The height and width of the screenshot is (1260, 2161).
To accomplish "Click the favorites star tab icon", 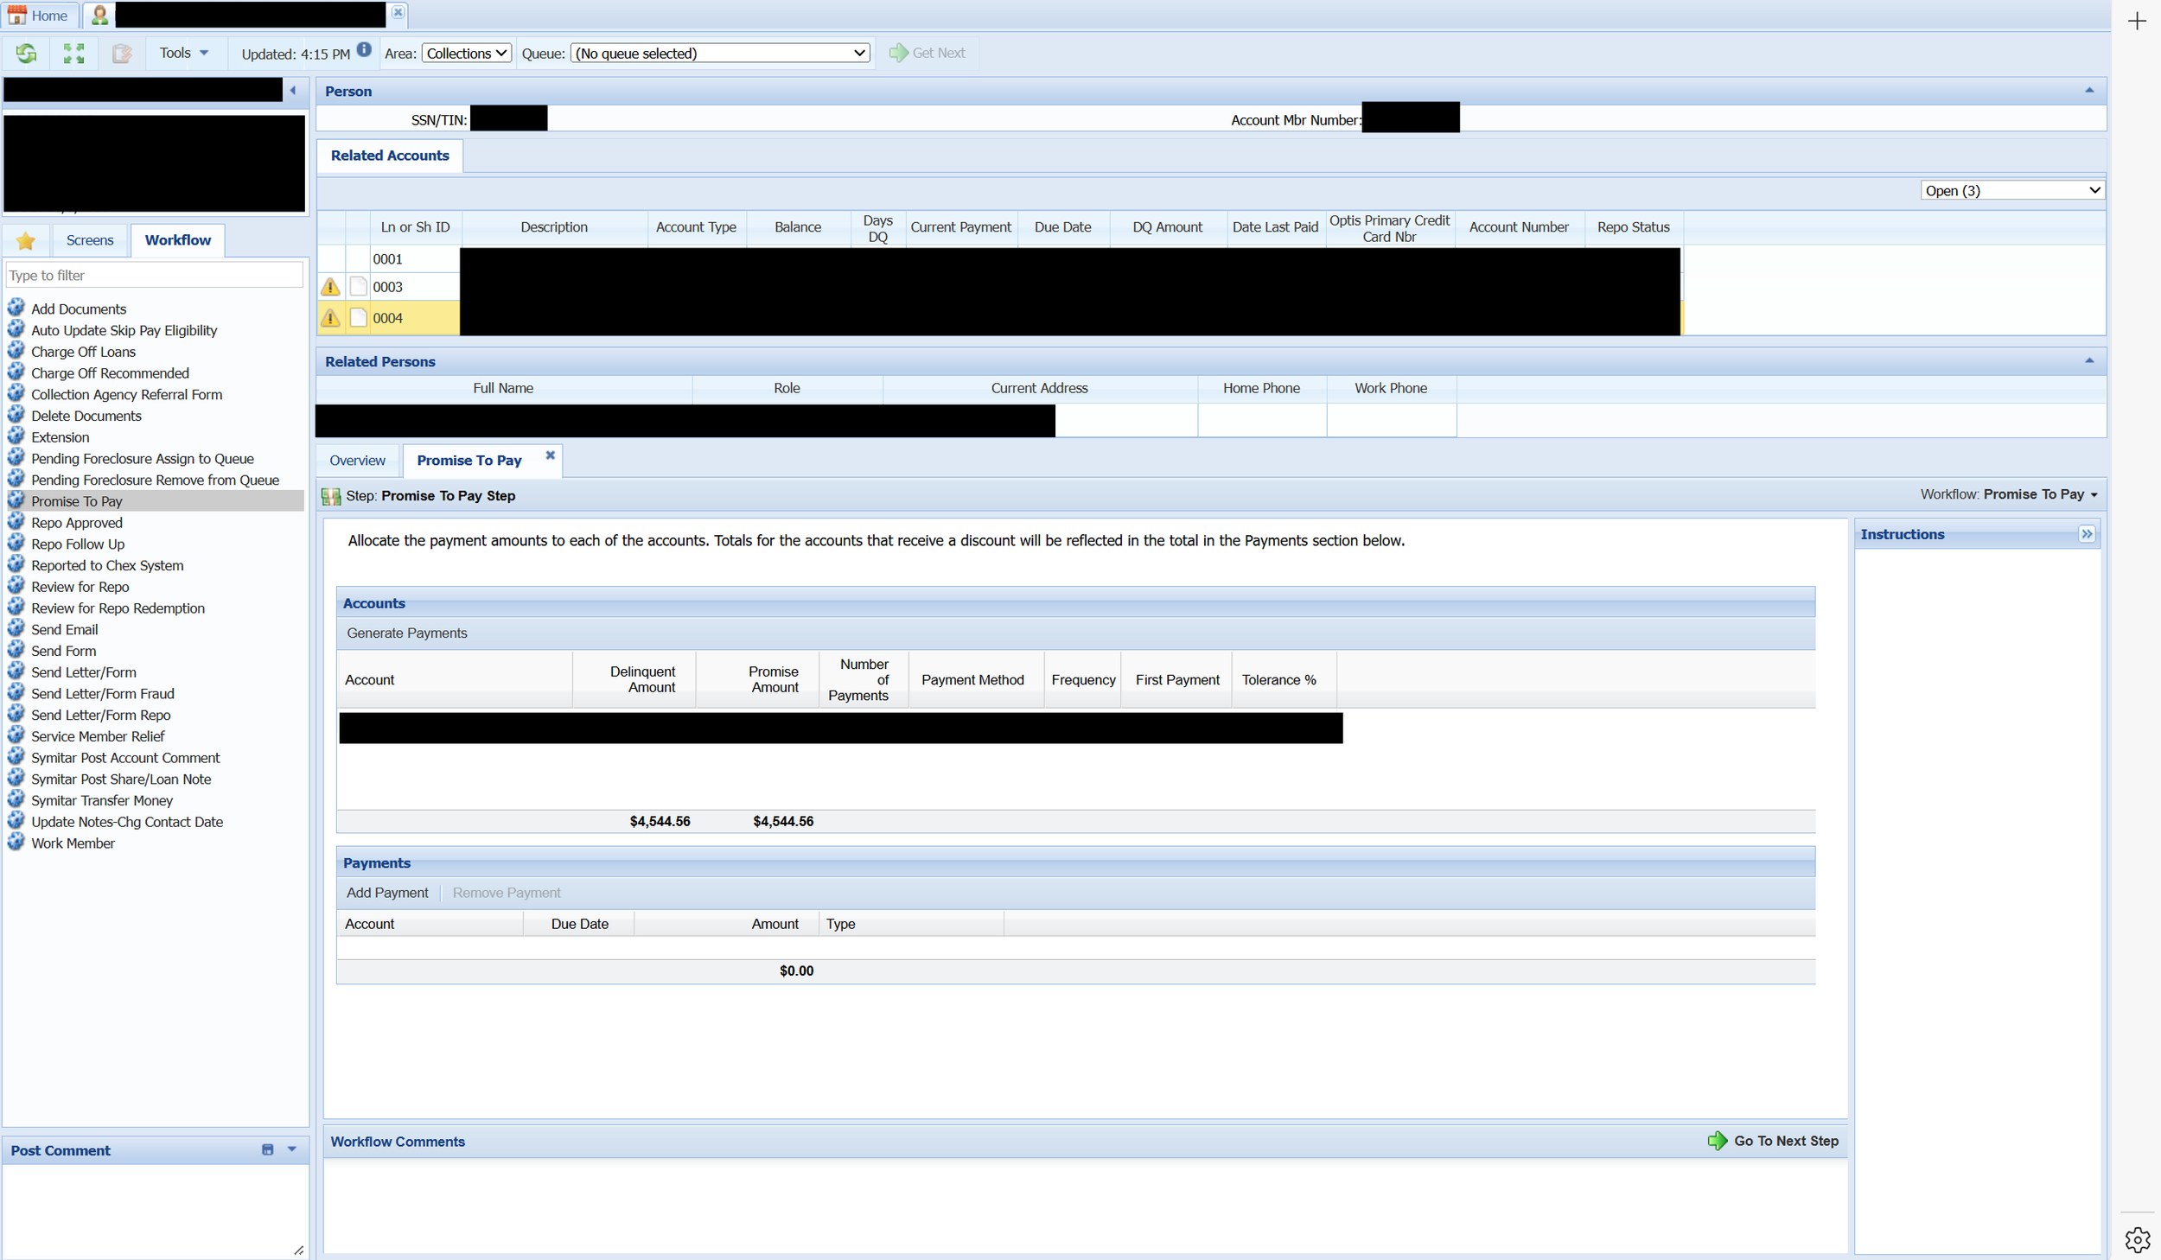I will click(26, 241).
